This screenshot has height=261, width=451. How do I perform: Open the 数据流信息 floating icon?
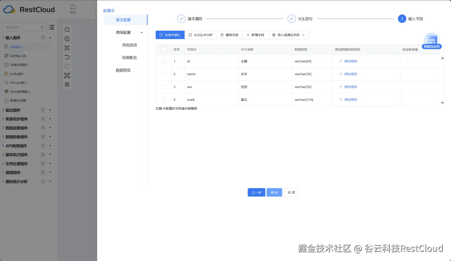tap(432, 41)
